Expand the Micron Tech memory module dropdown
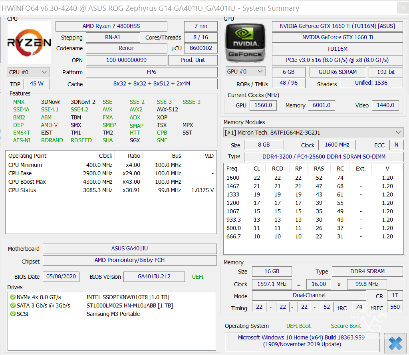The width and height of the screenshot is (409, 355). click(313, 133)
